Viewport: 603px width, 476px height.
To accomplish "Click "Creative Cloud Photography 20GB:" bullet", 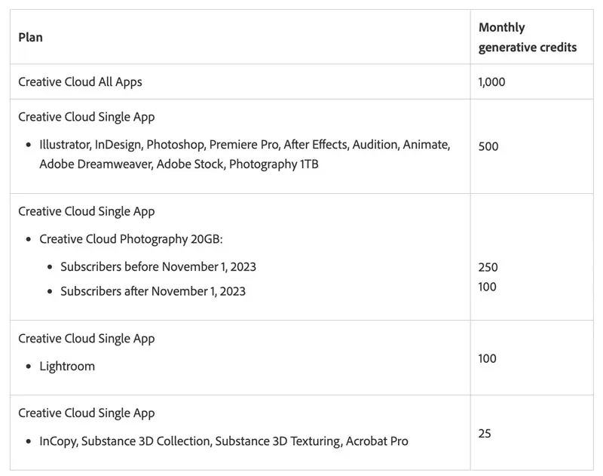I will click(x=130, y=239).
